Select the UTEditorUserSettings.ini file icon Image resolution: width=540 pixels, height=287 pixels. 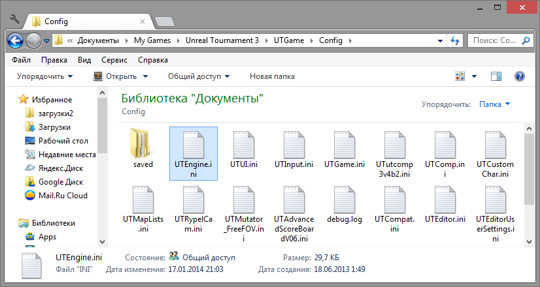click(x=496, y=200)
